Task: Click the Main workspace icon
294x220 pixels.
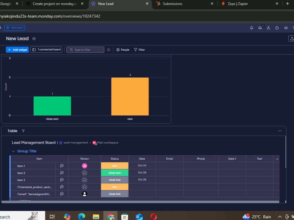Action: pyautogui.click(x=94, y=143)
